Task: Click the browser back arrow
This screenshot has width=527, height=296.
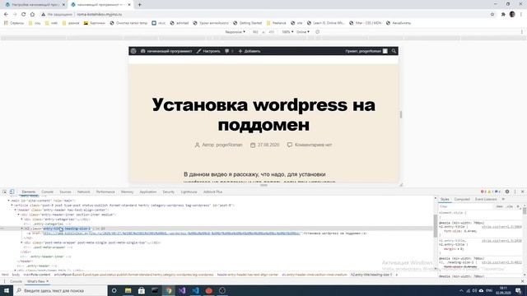Action: tap(6, 15)
